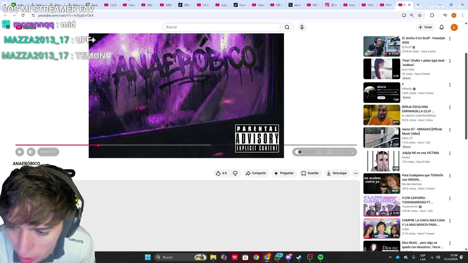The width and height of the screenshot is (468, 263).
Task: Open options for the video titled F
Action: (x=450, y=85)
